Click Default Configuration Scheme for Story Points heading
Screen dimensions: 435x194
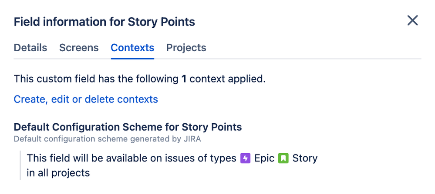pyautogui.click(x=128, y=127)
